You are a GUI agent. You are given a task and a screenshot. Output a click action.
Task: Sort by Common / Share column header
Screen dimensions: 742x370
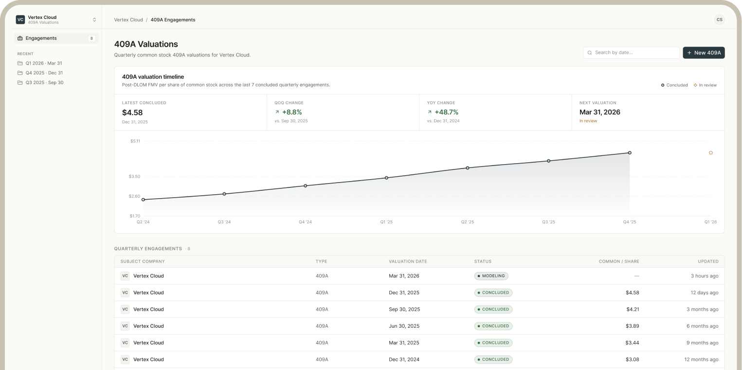619,262
